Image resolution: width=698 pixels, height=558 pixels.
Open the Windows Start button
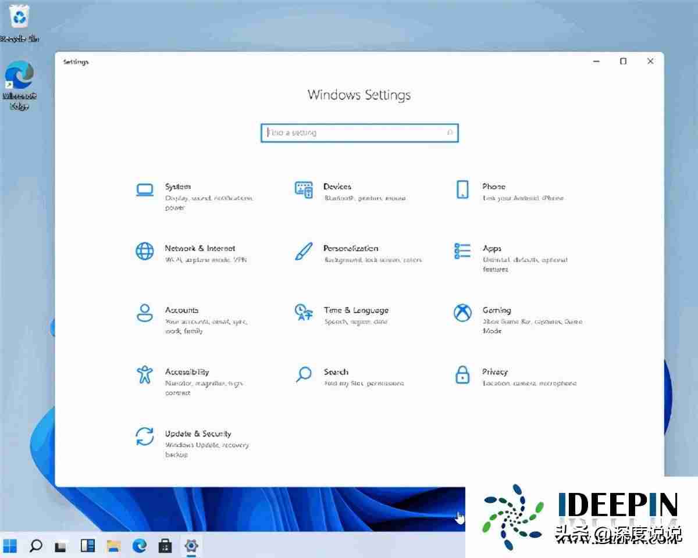[x=10, y=546]
